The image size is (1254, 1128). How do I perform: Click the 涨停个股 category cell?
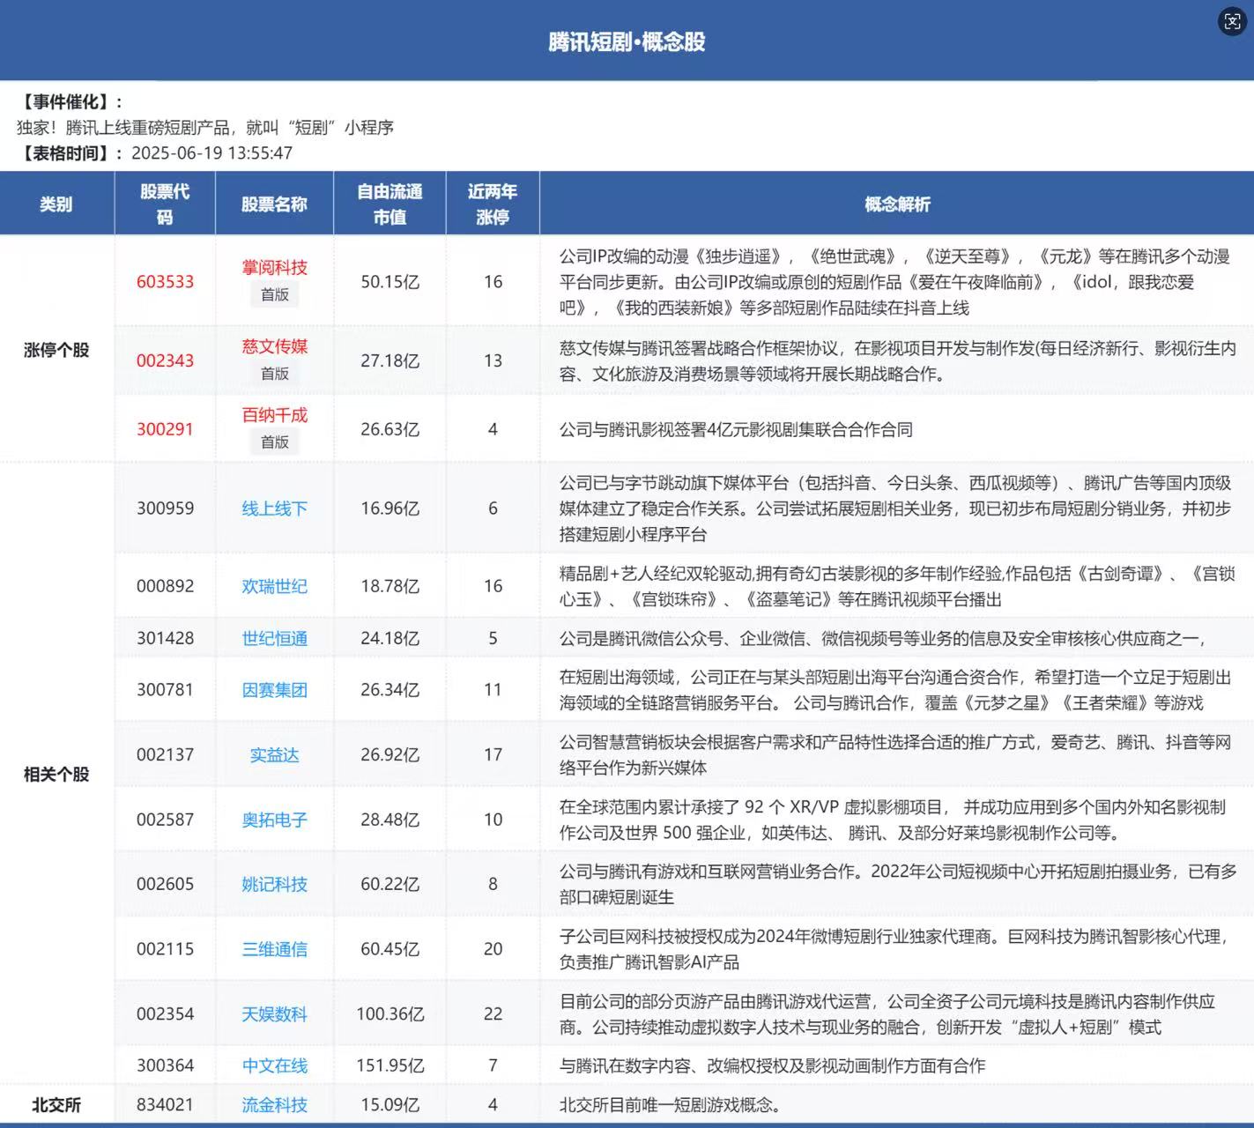[x=56, y=350]
